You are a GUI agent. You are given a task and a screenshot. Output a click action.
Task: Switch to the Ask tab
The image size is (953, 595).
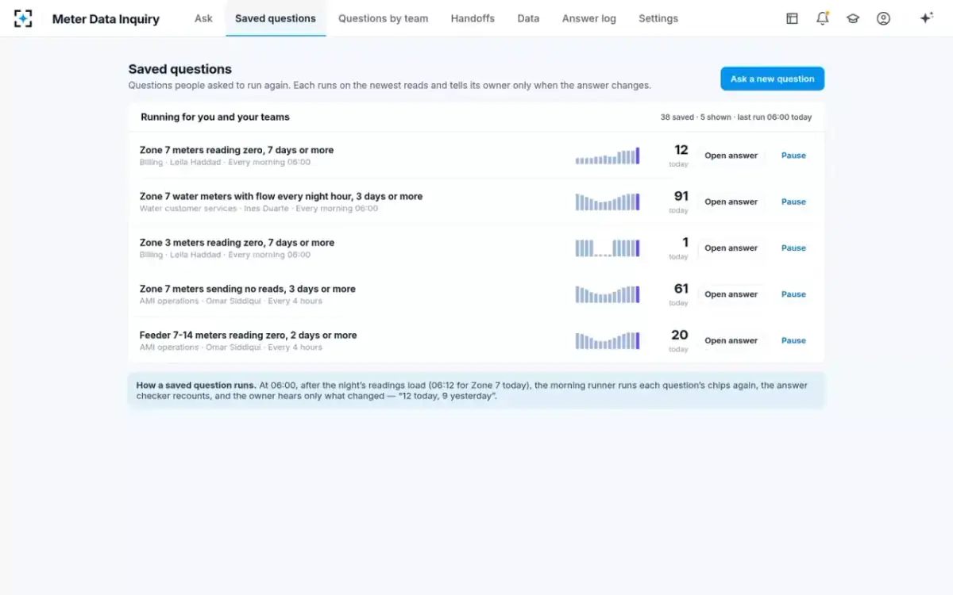(x=203, y=18)
